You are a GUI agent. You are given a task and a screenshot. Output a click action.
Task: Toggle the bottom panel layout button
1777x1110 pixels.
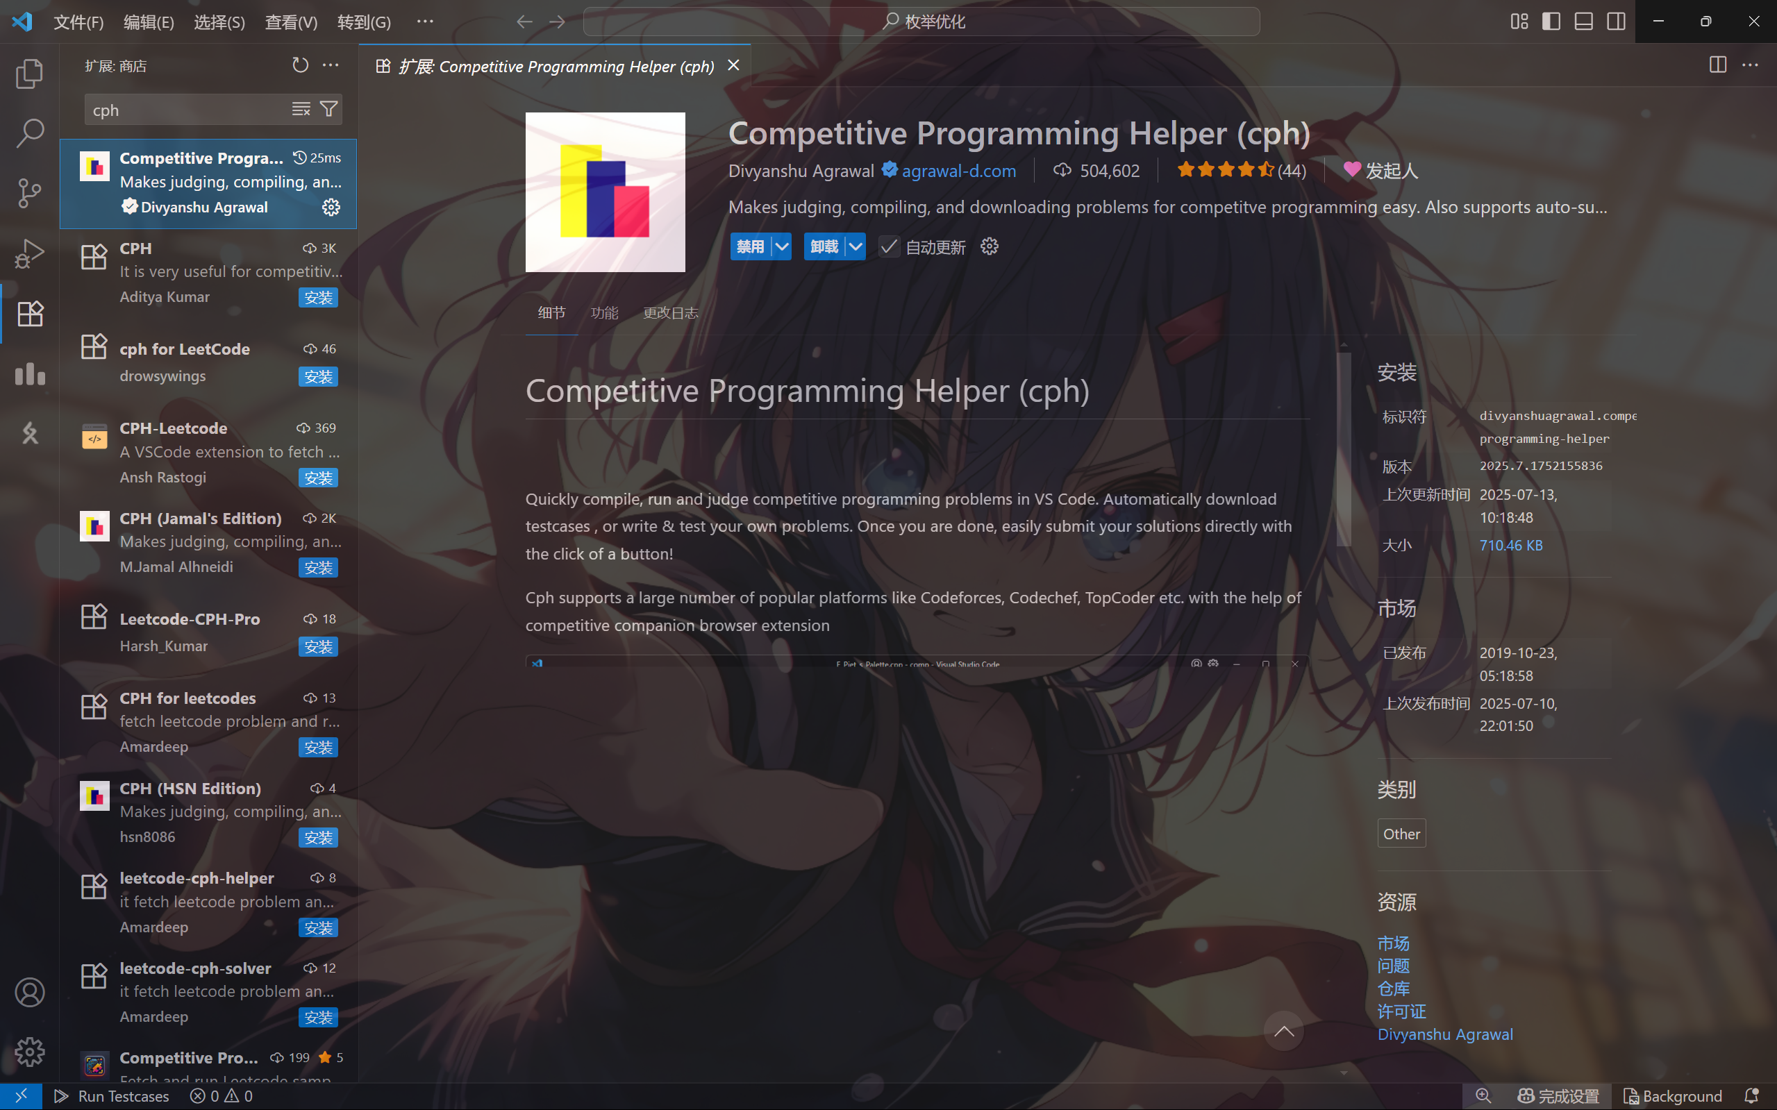(x=1583, y=22)
